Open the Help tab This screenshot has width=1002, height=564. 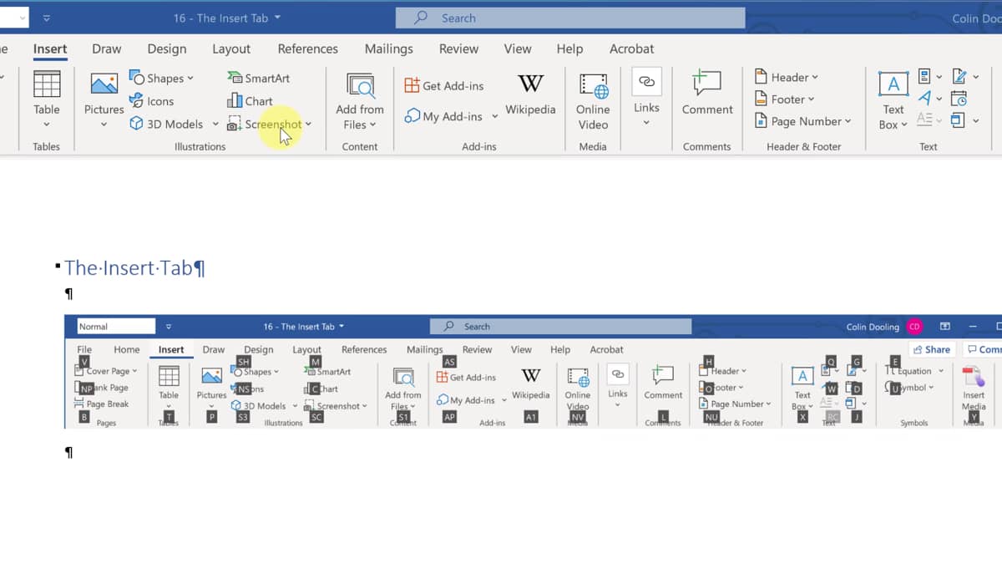(x=569, y=48)
